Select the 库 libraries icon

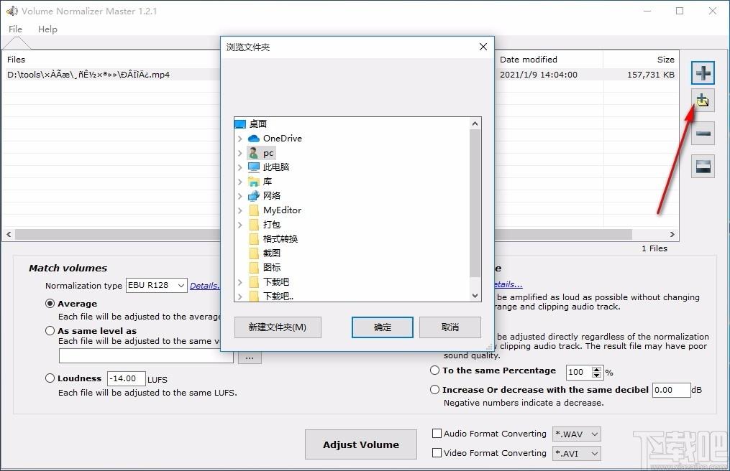coord(254,182)
